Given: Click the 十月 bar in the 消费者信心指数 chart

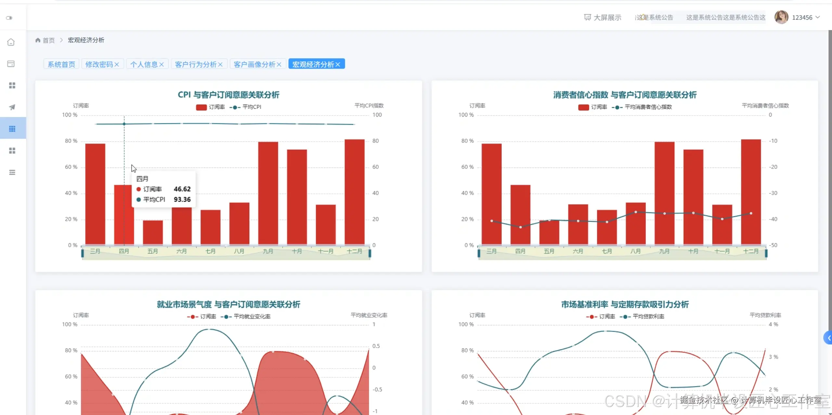Looking at the screenshot, I should 693,197.
